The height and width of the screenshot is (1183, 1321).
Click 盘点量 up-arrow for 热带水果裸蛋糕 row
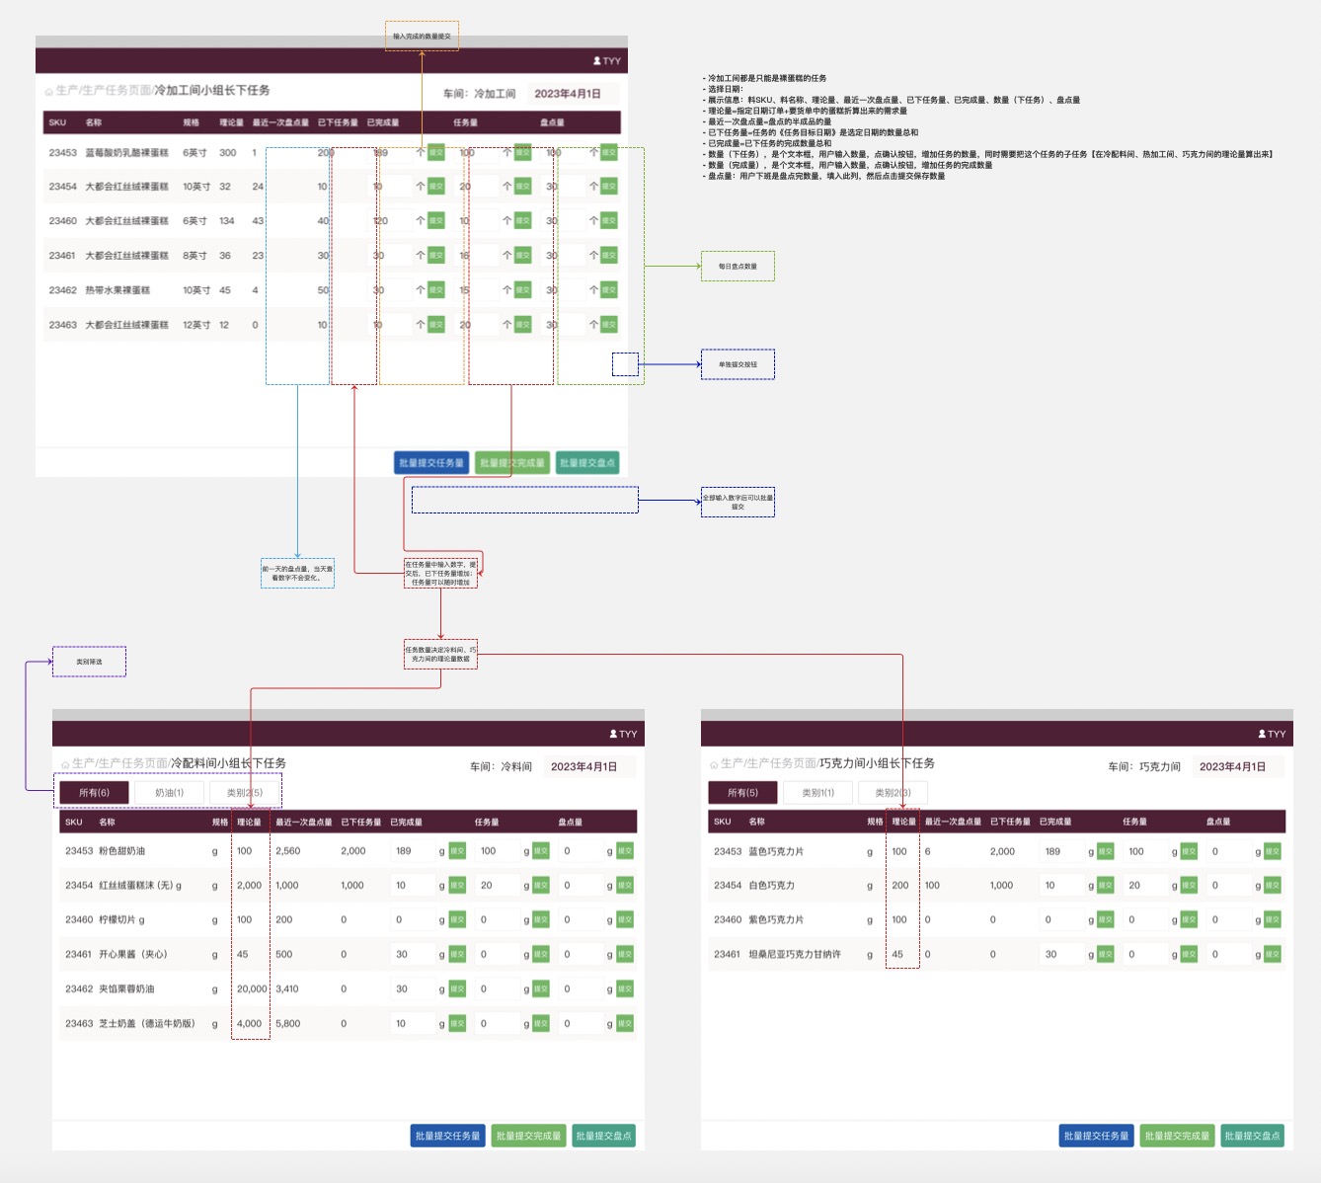pos(593,289)
